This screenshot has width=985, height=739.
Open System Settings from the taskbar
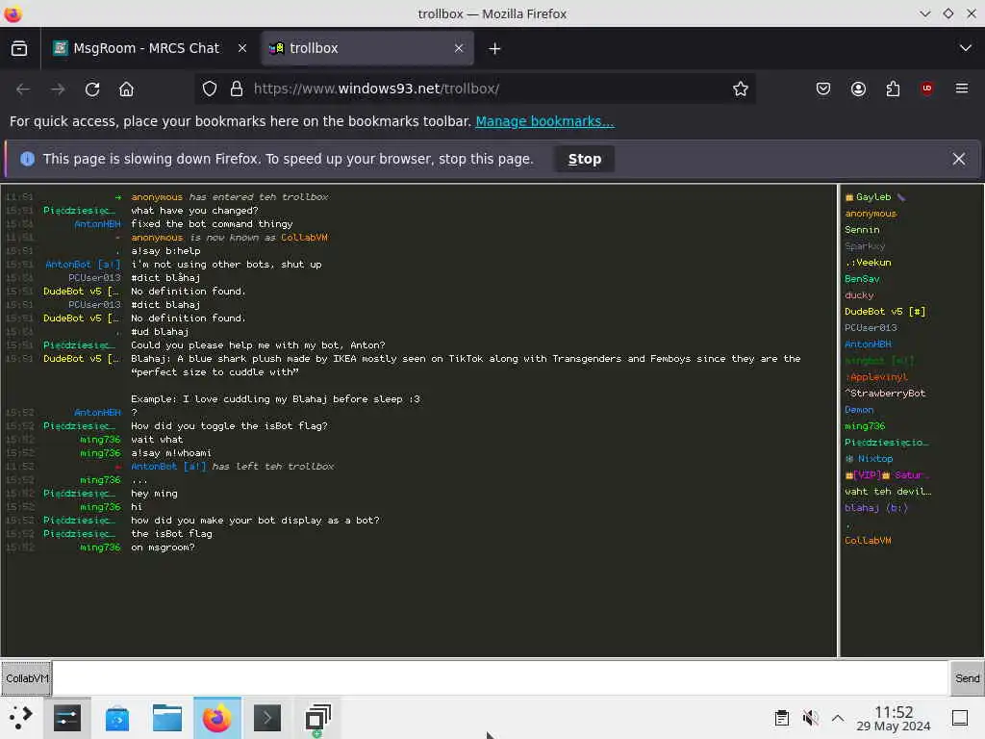(67, 718)
